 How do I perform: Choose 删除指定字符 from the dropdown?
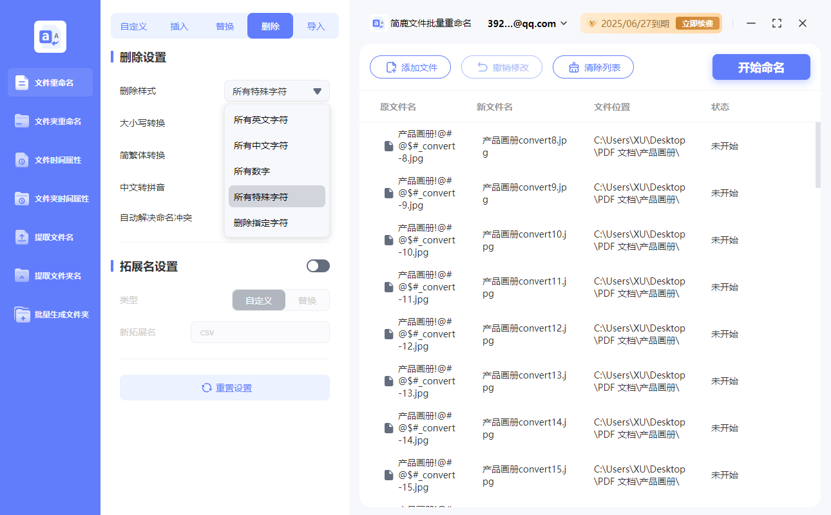click(260, 222)
